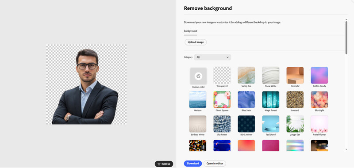The width and height of the screenshot is (354, 168).
Task: Select the Black Winter backdrop
Action: pos(246,124)
